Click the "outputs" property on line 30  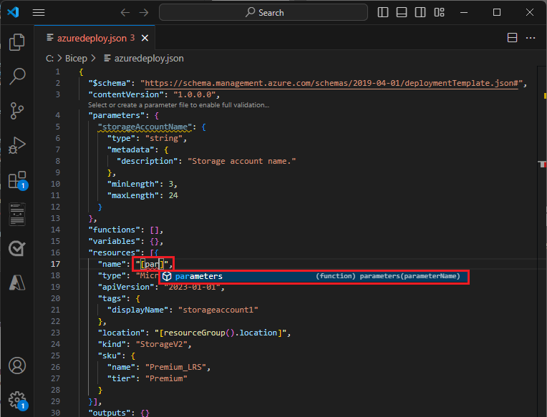pos(110,413)
